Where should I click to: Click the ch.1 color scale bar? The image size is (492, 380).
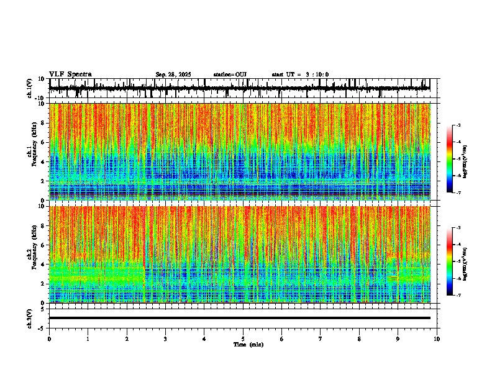[450, 159]
